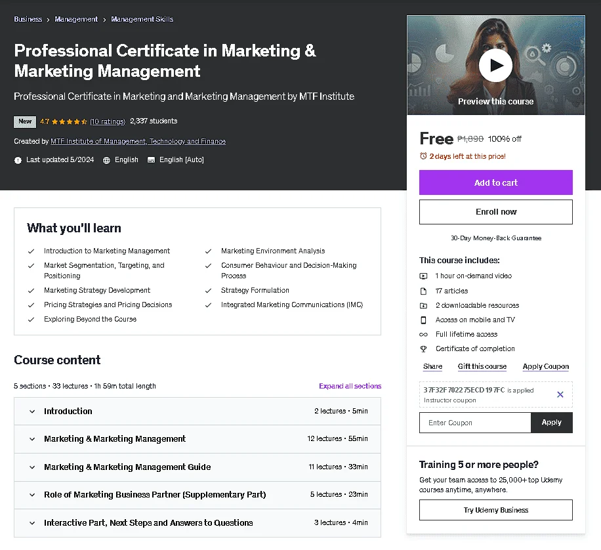Expand the Introduction section

[x=197, y=411]
